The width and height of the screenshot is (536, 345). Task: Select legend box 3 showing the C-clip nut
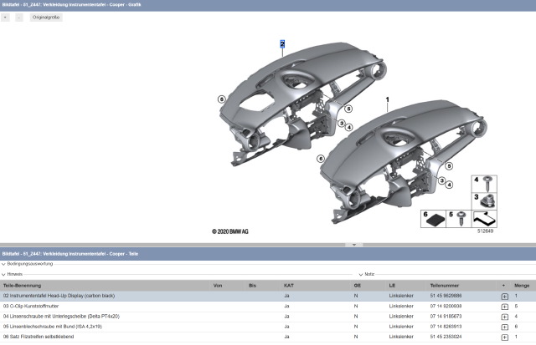(x=484, y=200)
